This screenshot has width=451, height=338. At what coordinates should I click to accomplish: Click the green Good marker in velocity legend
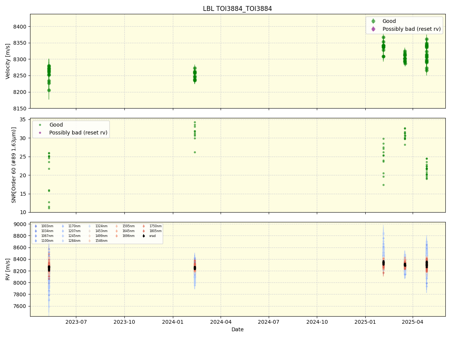point(373,21)
